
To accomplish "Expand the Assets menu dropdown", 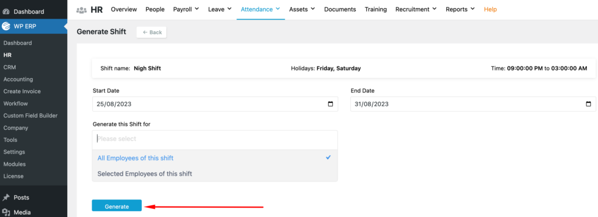I will tap(313, 9).
